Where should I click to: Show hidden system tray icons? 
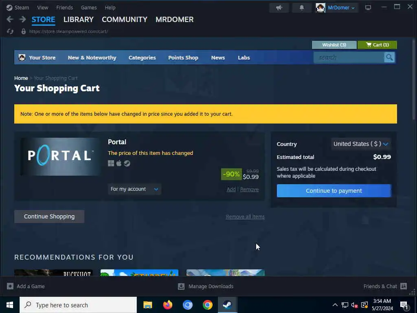[335, 305]
